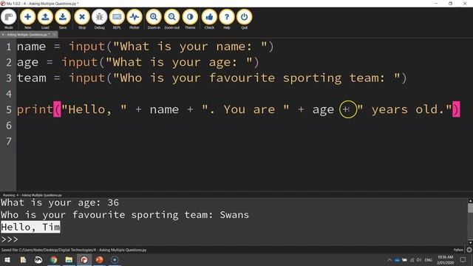Quit Mu with the Quit button
Image resolution: width=473 pixels, height=266 pixels.
(244, 19)
